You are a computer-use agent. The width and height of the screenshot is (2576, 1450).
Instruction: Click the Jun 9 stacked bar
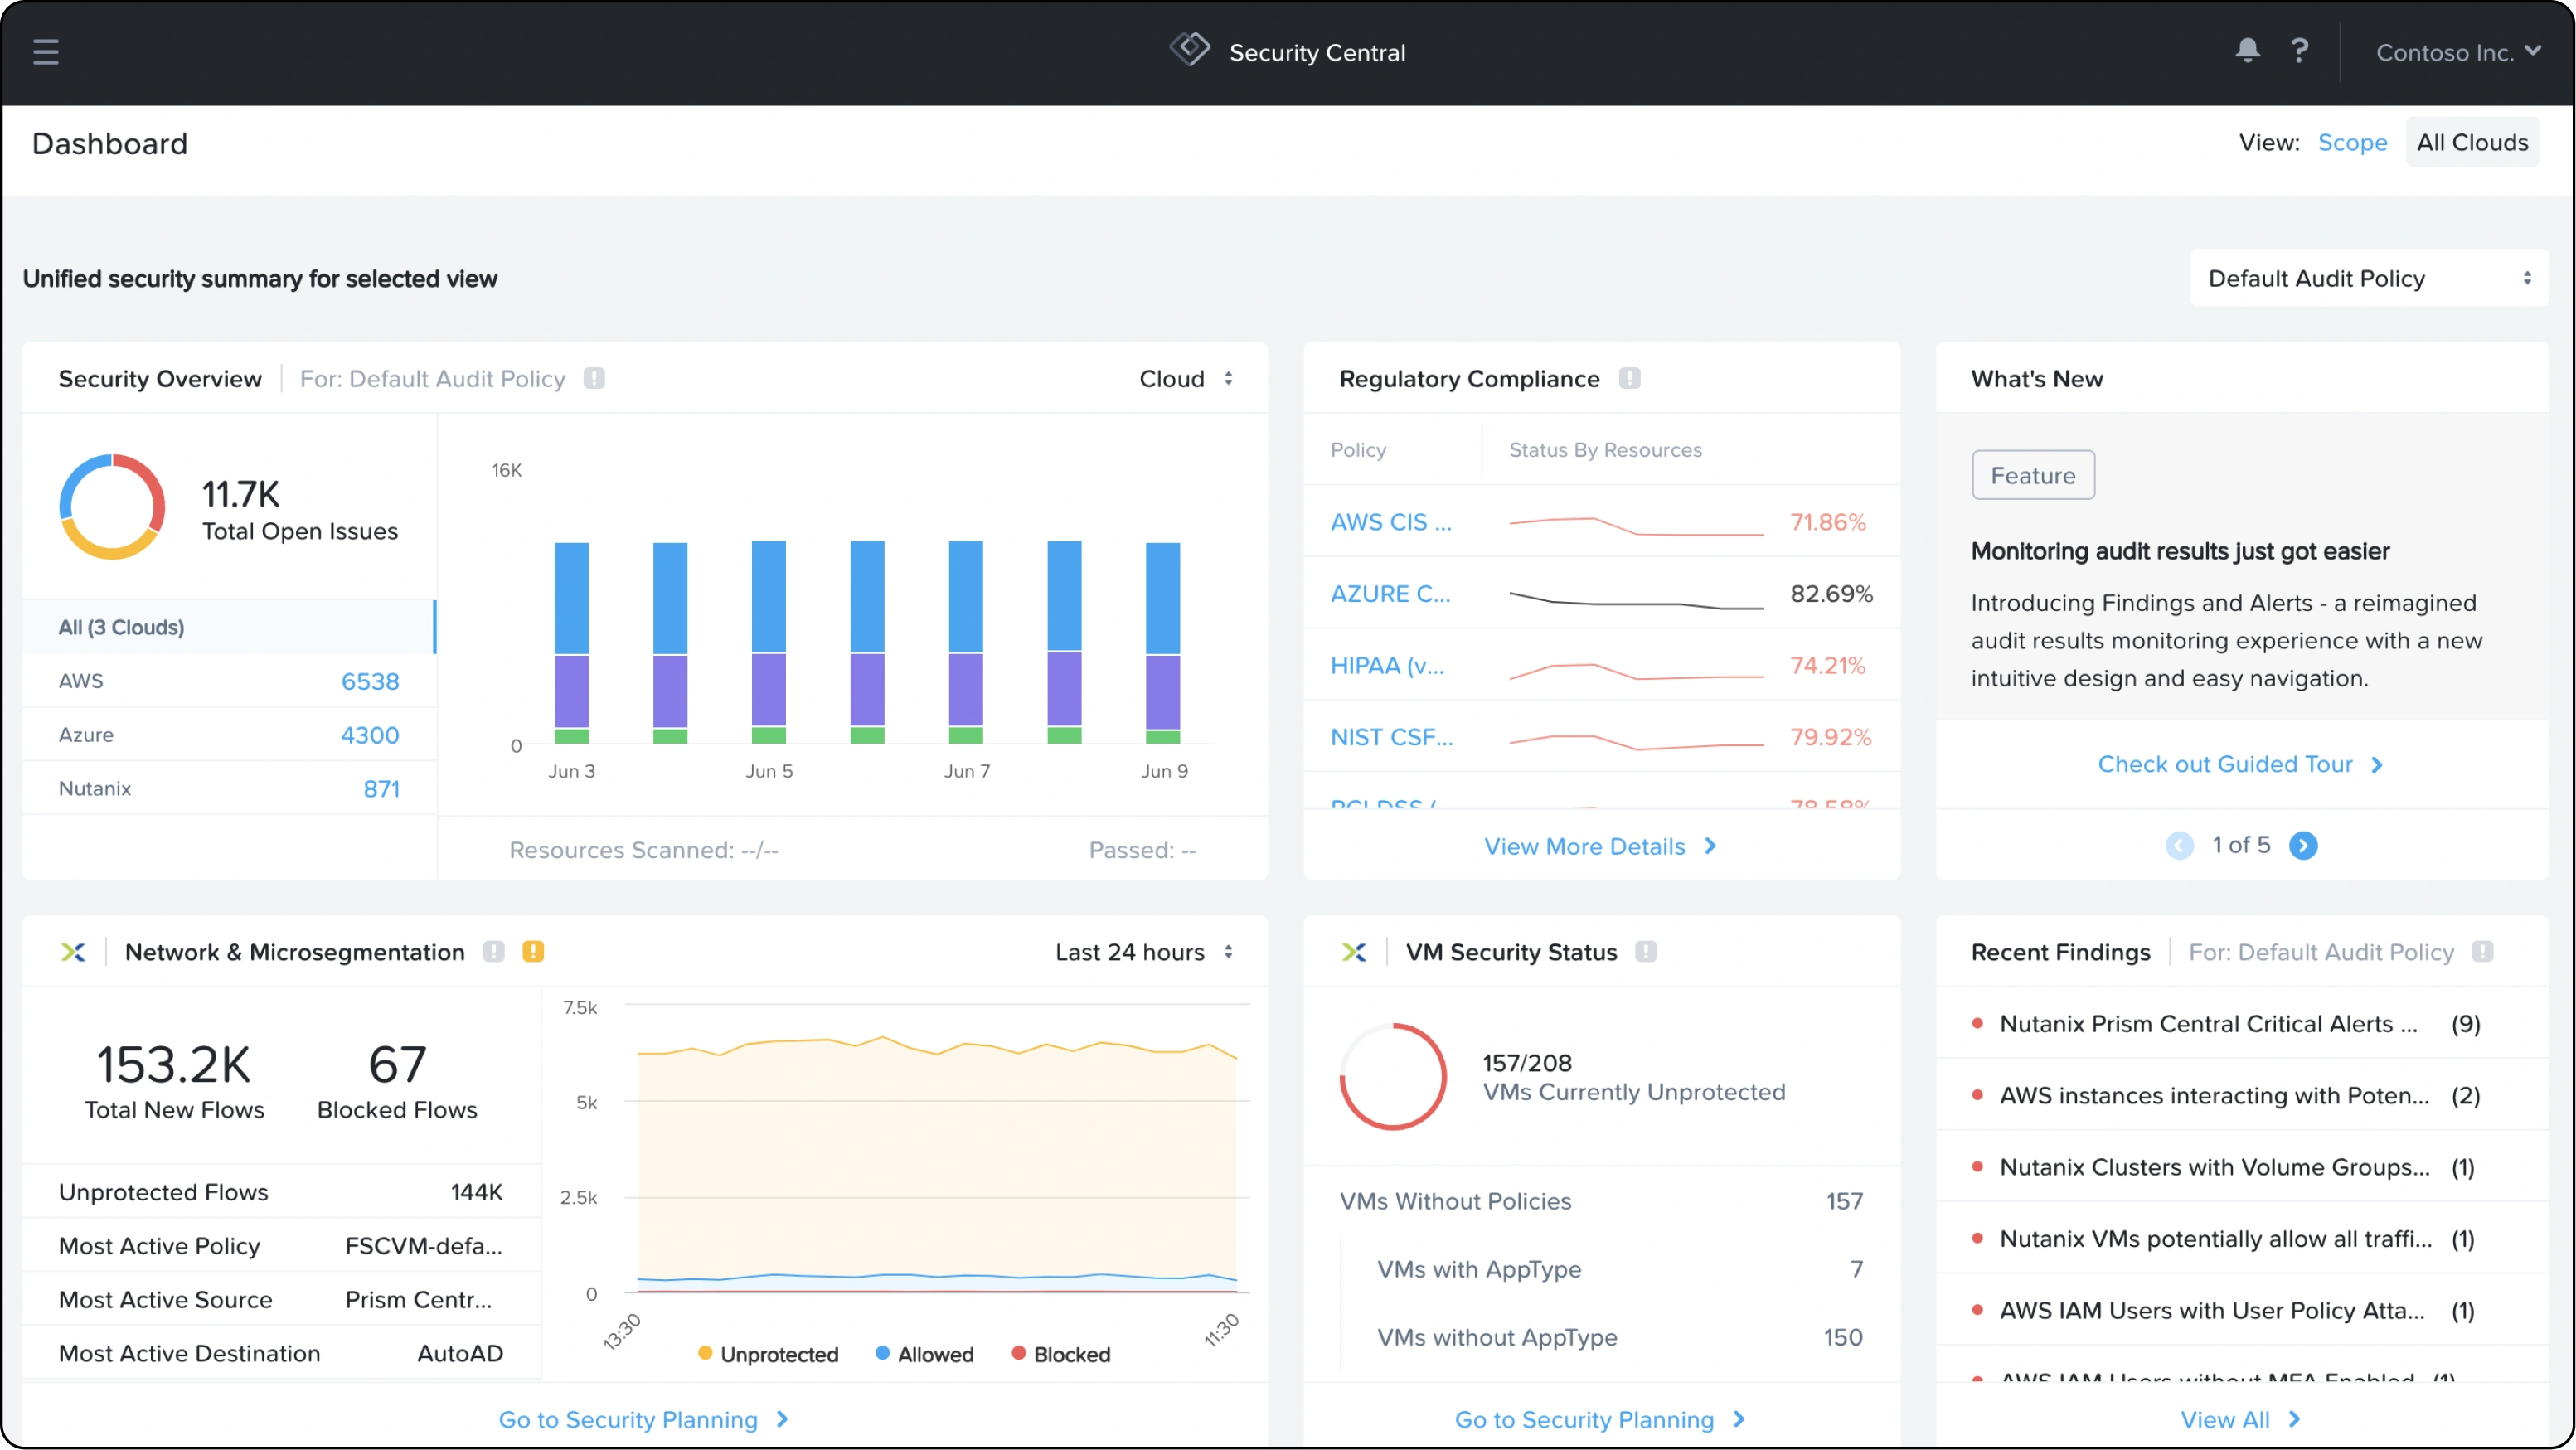1163,643
